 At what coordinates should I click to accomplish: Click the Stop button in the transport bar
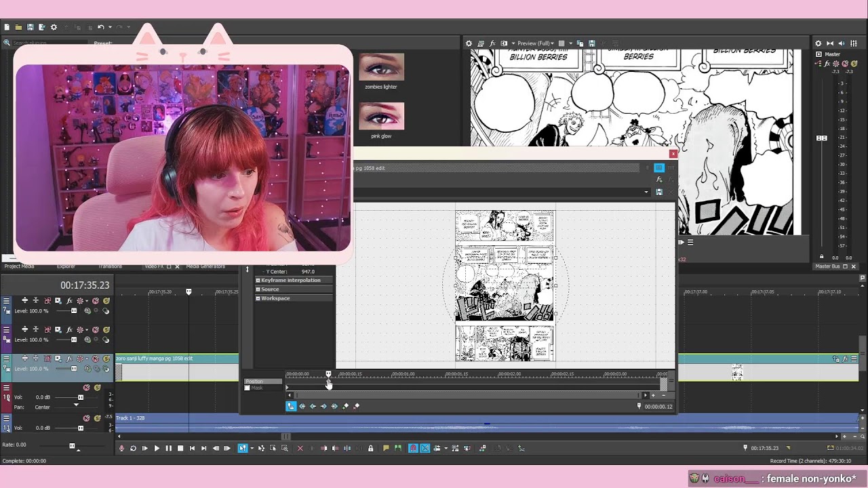[x=180, y=448]
